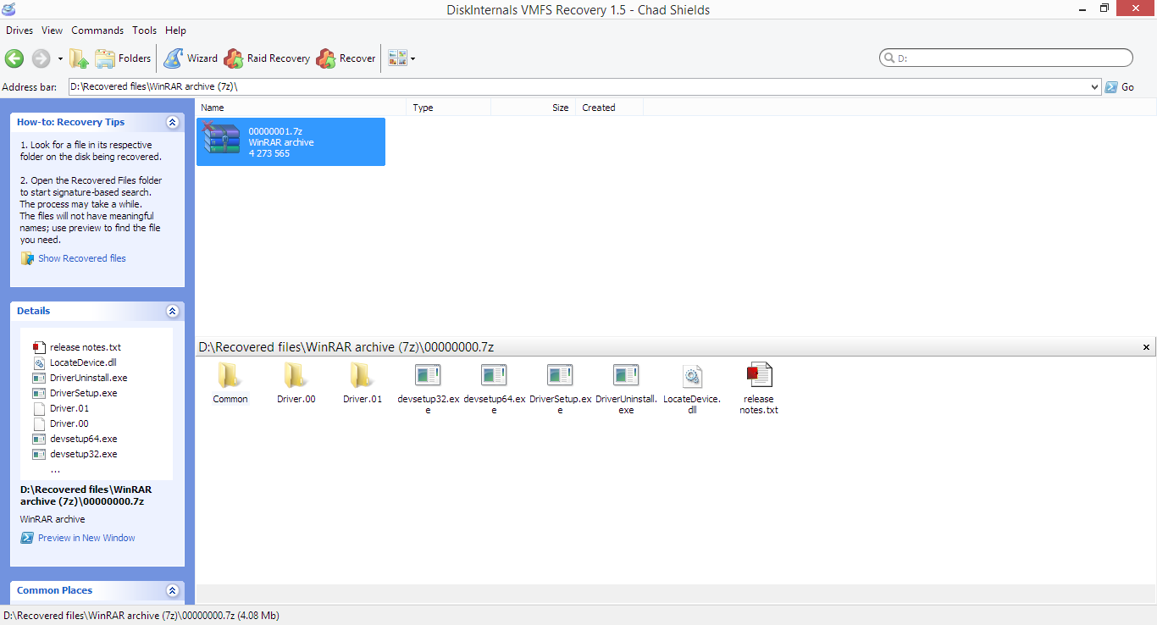Open the Commands menu
1157x625 pixels.
tap(97, 30)
